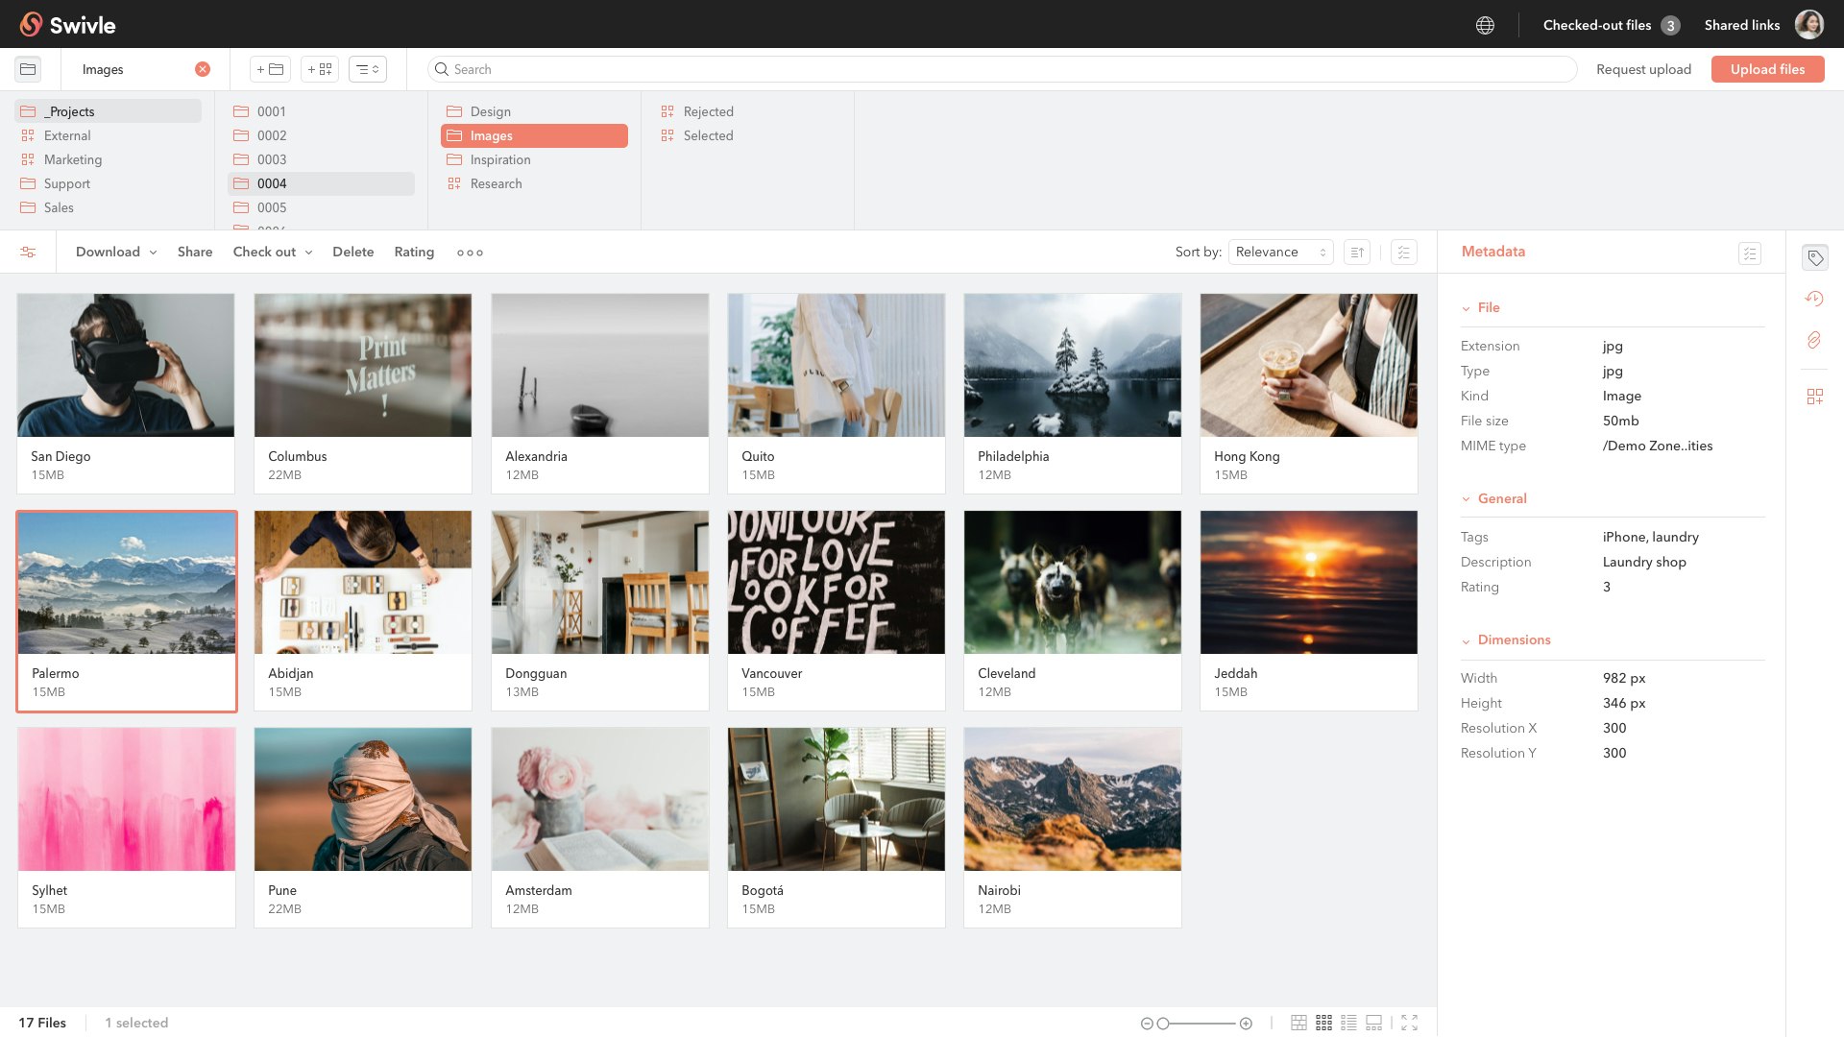Click the Upload files button
1844x1037 pixels.
coord(1767,69)
